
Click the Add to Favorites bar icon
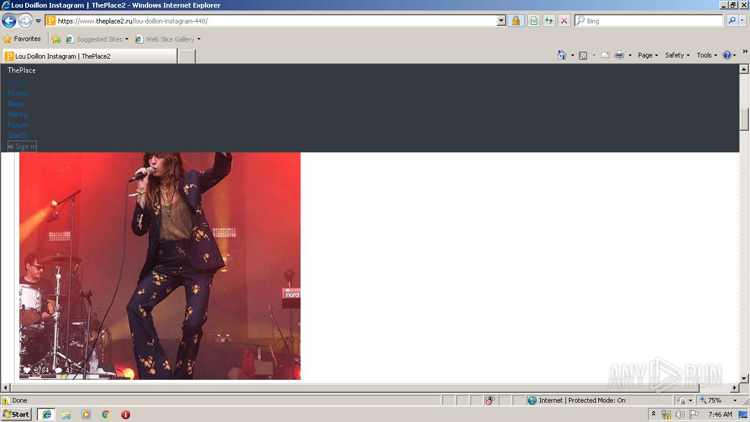click(56, 39)
